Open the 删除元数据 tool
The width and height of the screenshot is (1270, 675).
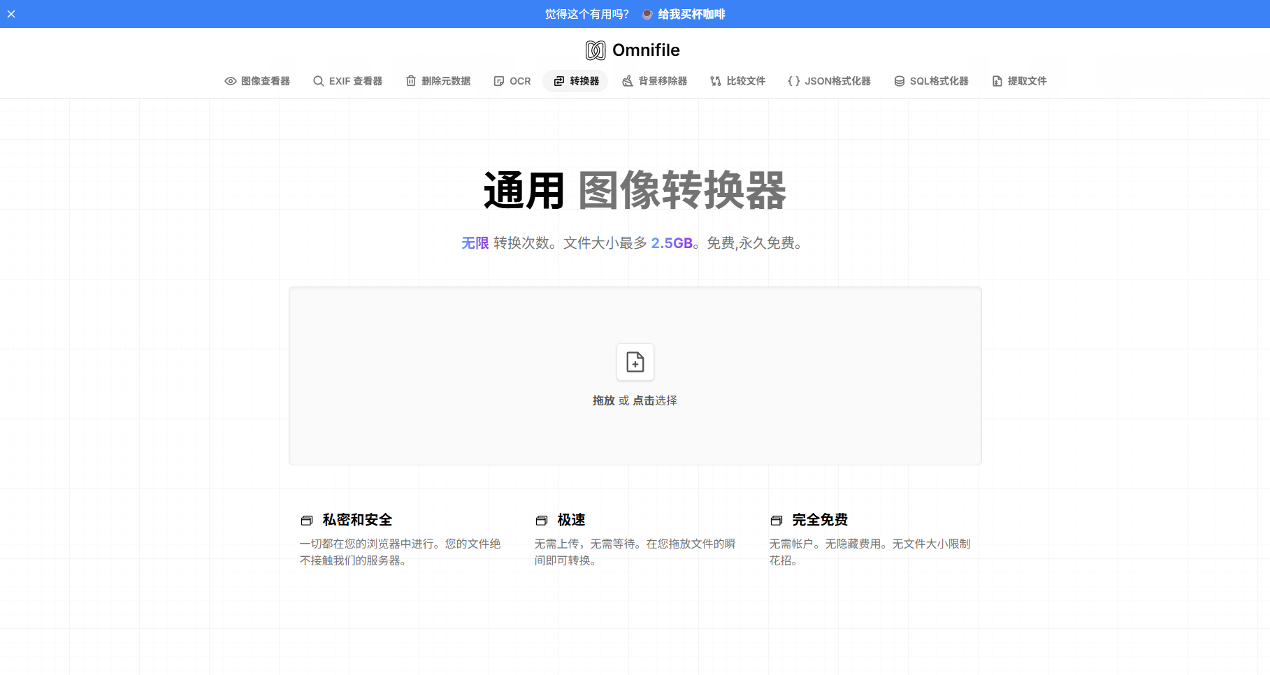[438, 80]
